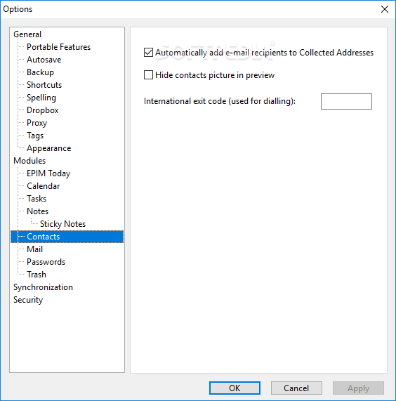Select the Dropbox tree item
Viewport: 396px width, 401px height.
coord(43,110)
